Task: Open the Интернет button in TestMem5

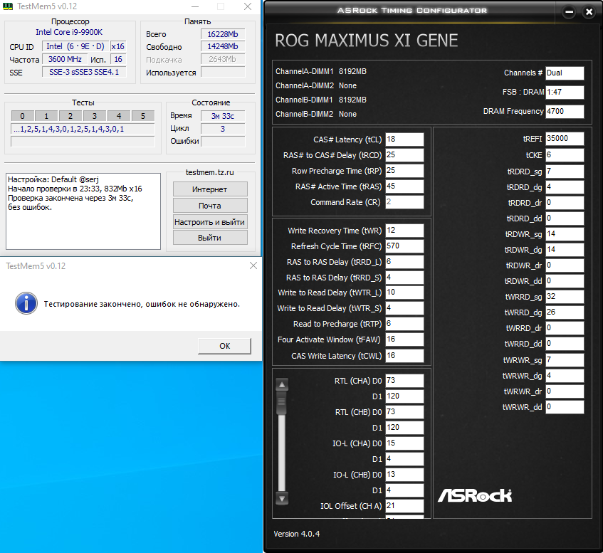Action: [x=209, y=189]
